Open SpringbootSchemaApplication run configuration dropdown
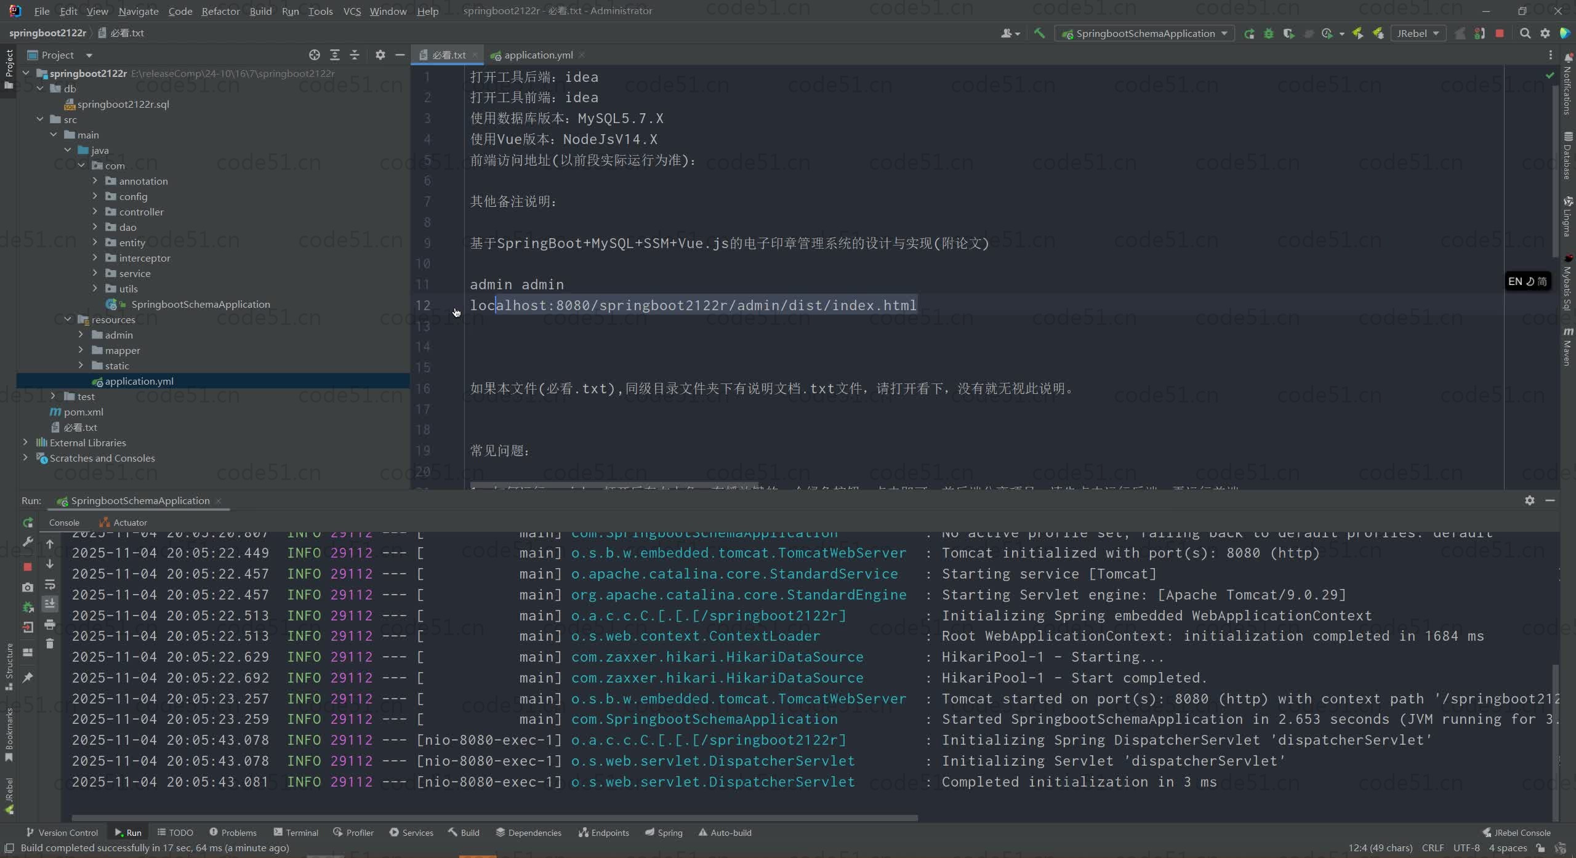Image resolution: width=1576 pixels, height=858 pixels. click(x=1145, y=33)
